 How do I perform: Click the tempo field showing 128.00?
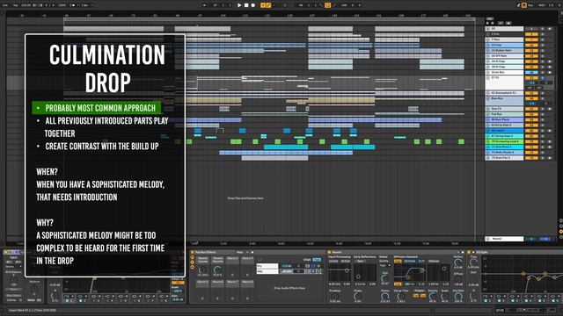(26, 5)
